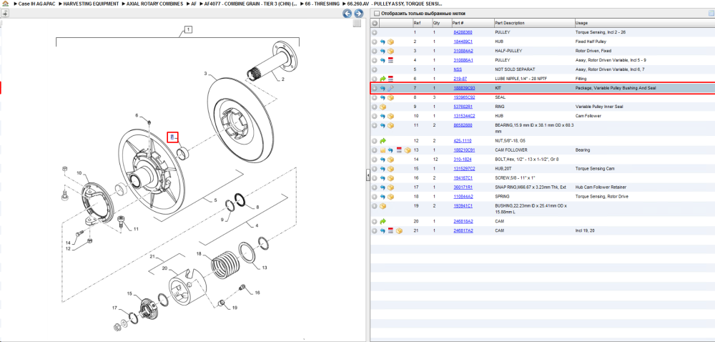The height and width of the screenshot is (342, 715).
Task: Click the add-all plus icon in table header
Action: click(375, 23)
